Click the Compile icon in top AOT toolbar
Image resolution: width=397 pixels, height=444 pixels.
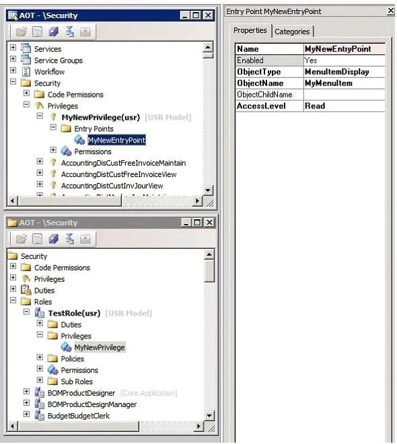point(69,32)
